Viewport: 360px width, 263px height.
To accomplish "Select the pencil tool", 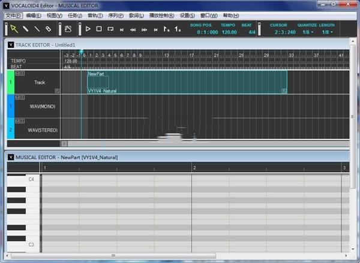I will pos(25,29).
